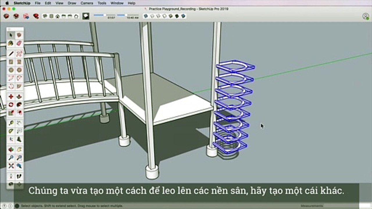
Task: Pick the Pie arc tool
Action: pos(19,86)
